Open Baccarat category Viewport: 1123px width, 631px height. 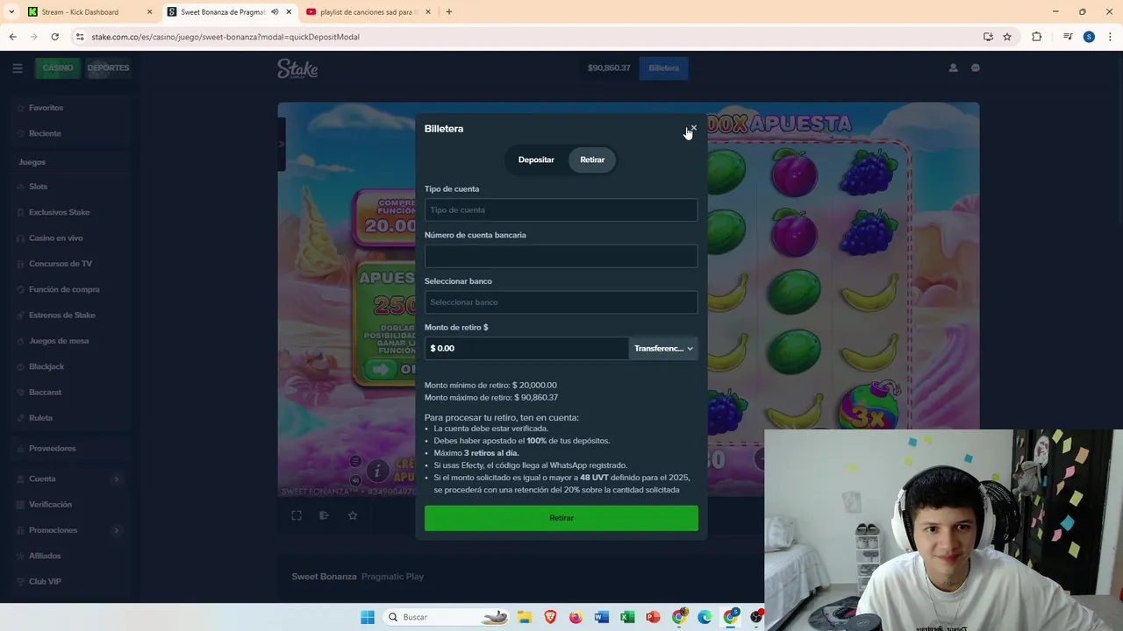pos(45,392)
